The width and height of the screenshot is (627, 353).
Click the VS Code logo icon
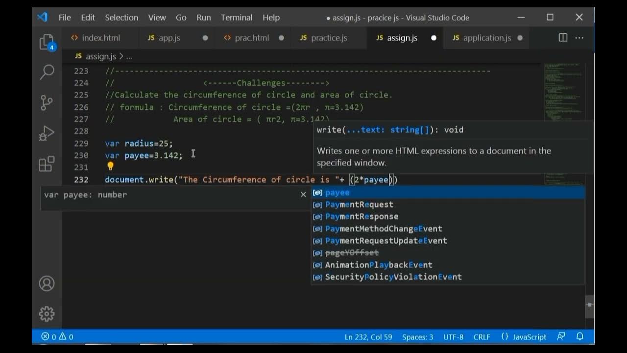[x=43, y=17]
